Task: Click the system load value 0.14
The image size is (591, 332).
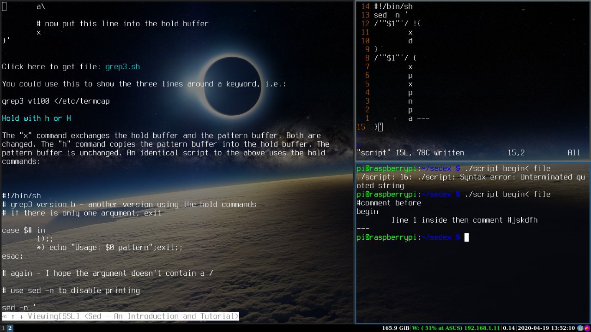Action: 509,328
